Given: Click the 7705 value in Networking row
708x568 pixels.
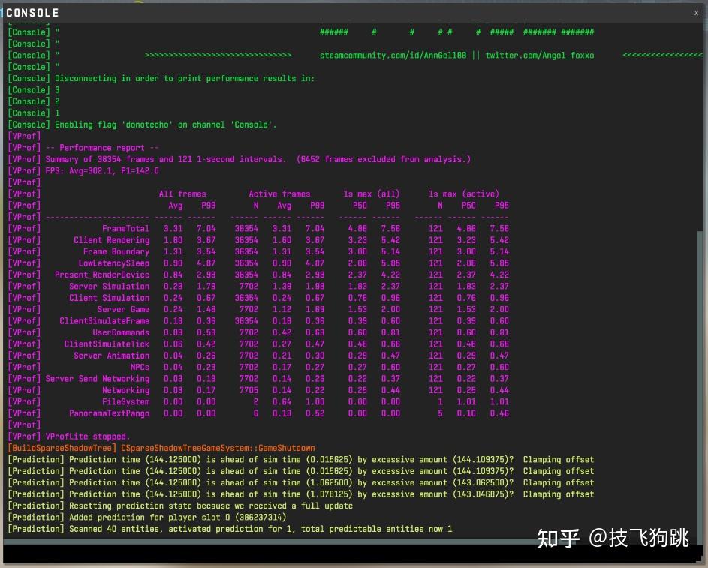Looking at the screenshot, I should pos(249,390).
